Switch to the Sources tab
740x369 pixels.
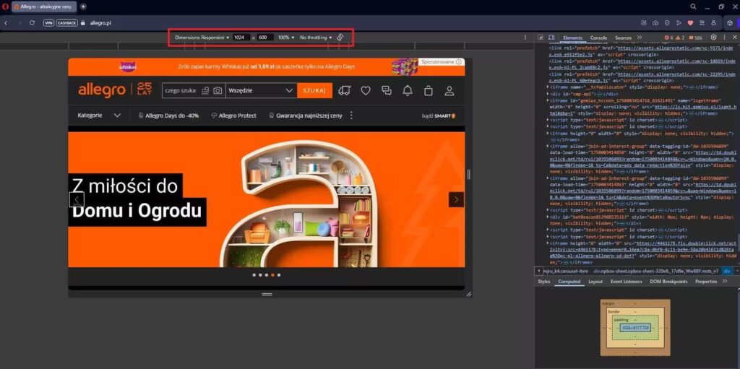point(623,38)
